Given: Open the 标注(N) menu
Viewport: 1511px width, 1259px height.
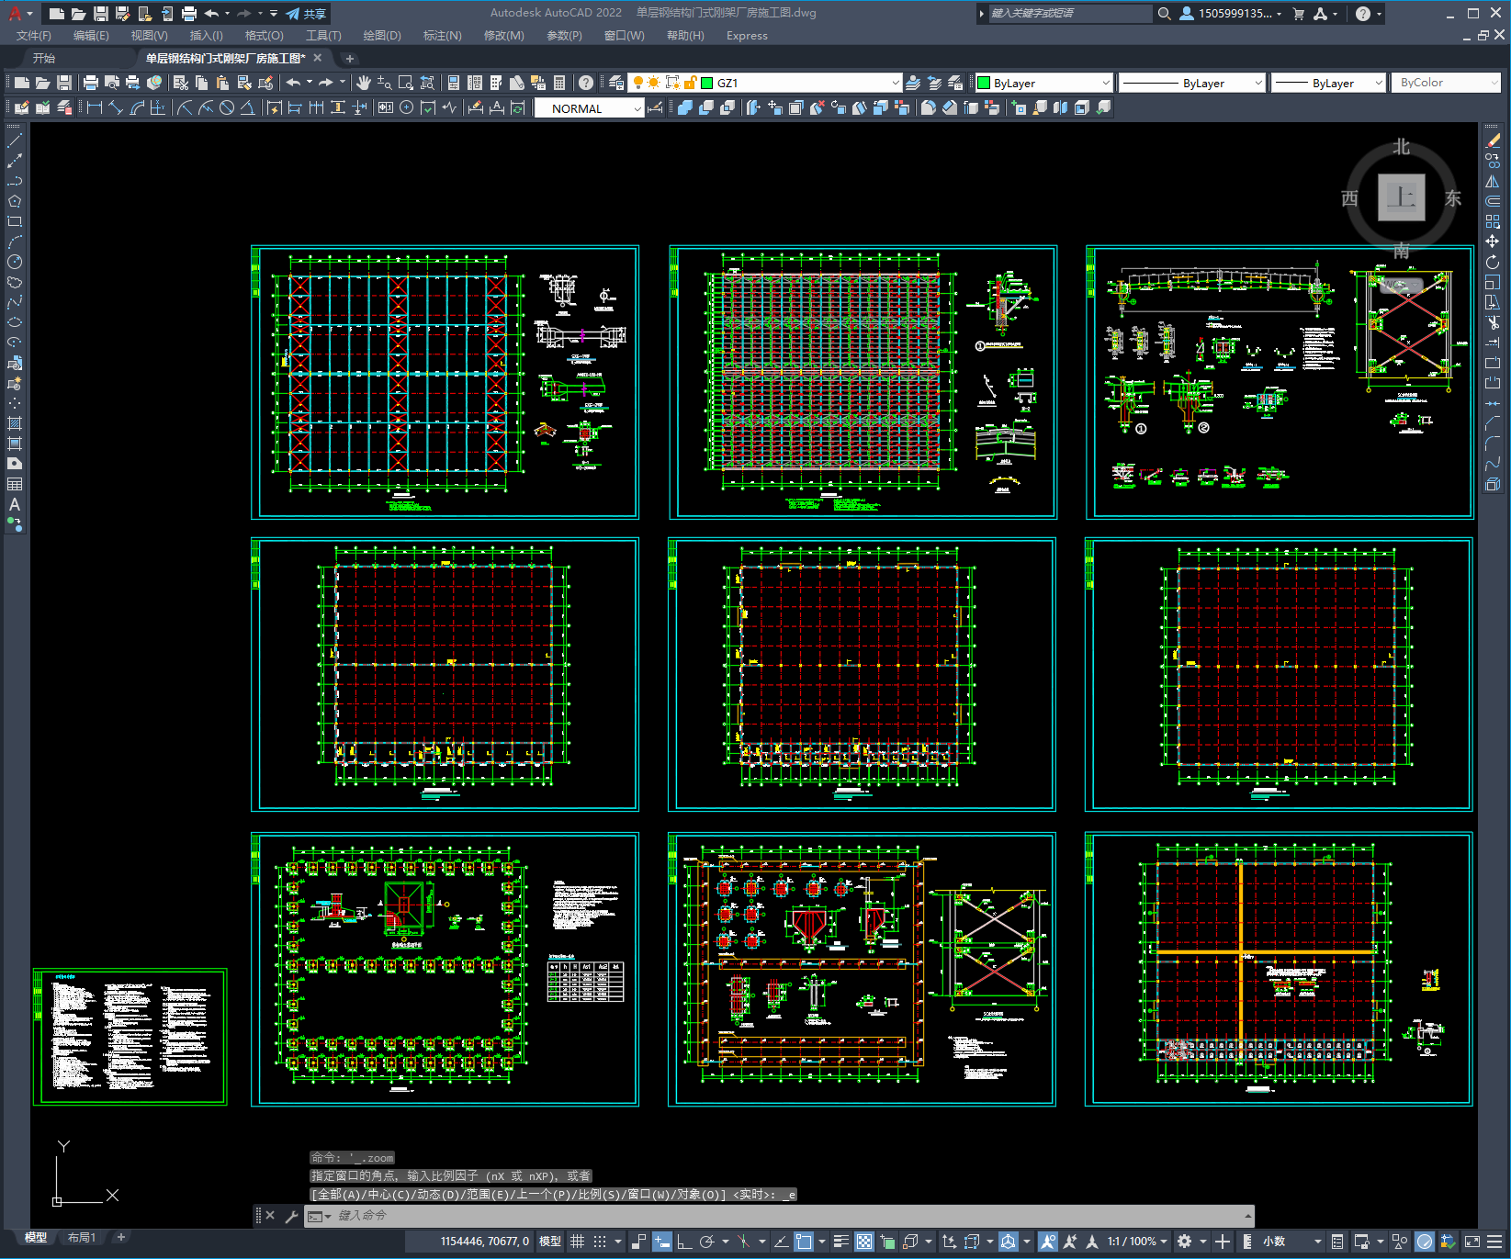Looking at the screenshot, I should click(442, 36).
